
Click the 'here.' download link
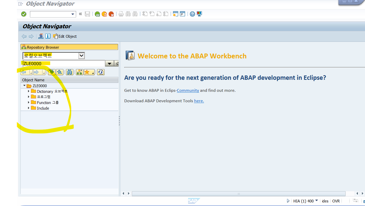199,101
